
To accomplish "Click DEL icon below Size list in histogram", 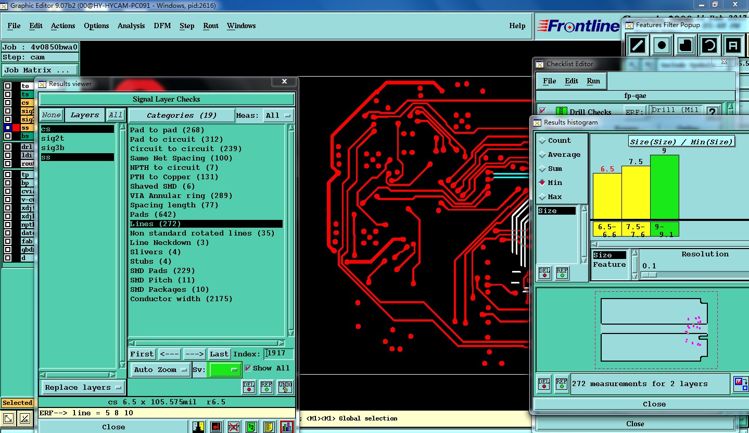I will pyautogui.click(x=544, y=273).
